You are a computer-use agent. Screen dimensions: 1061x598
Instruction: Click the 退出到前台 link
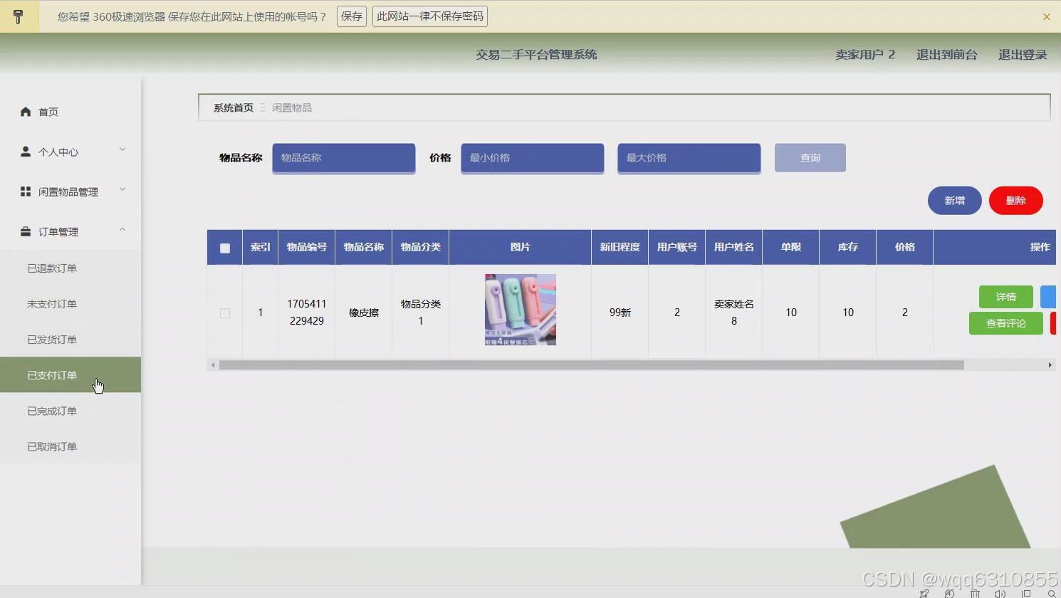click(947, 55)
